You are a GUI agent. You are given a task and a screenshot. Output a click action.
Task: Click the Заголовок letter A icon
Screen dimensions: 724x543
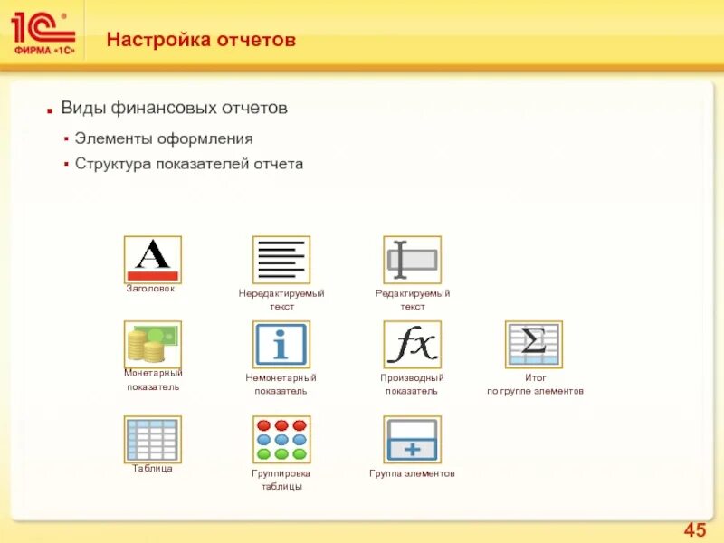(x=153, y=260)
